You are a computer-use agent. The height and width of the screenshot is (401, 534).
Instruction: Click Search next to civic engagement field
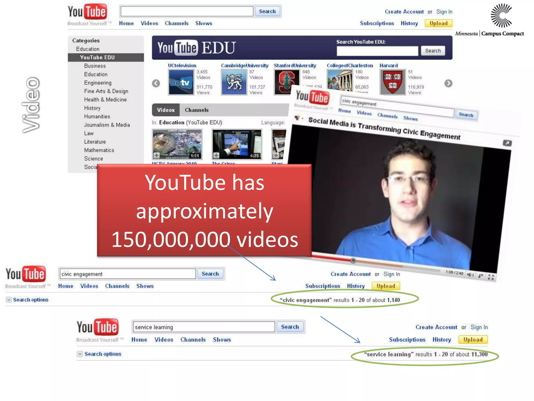tap(210, 274)
